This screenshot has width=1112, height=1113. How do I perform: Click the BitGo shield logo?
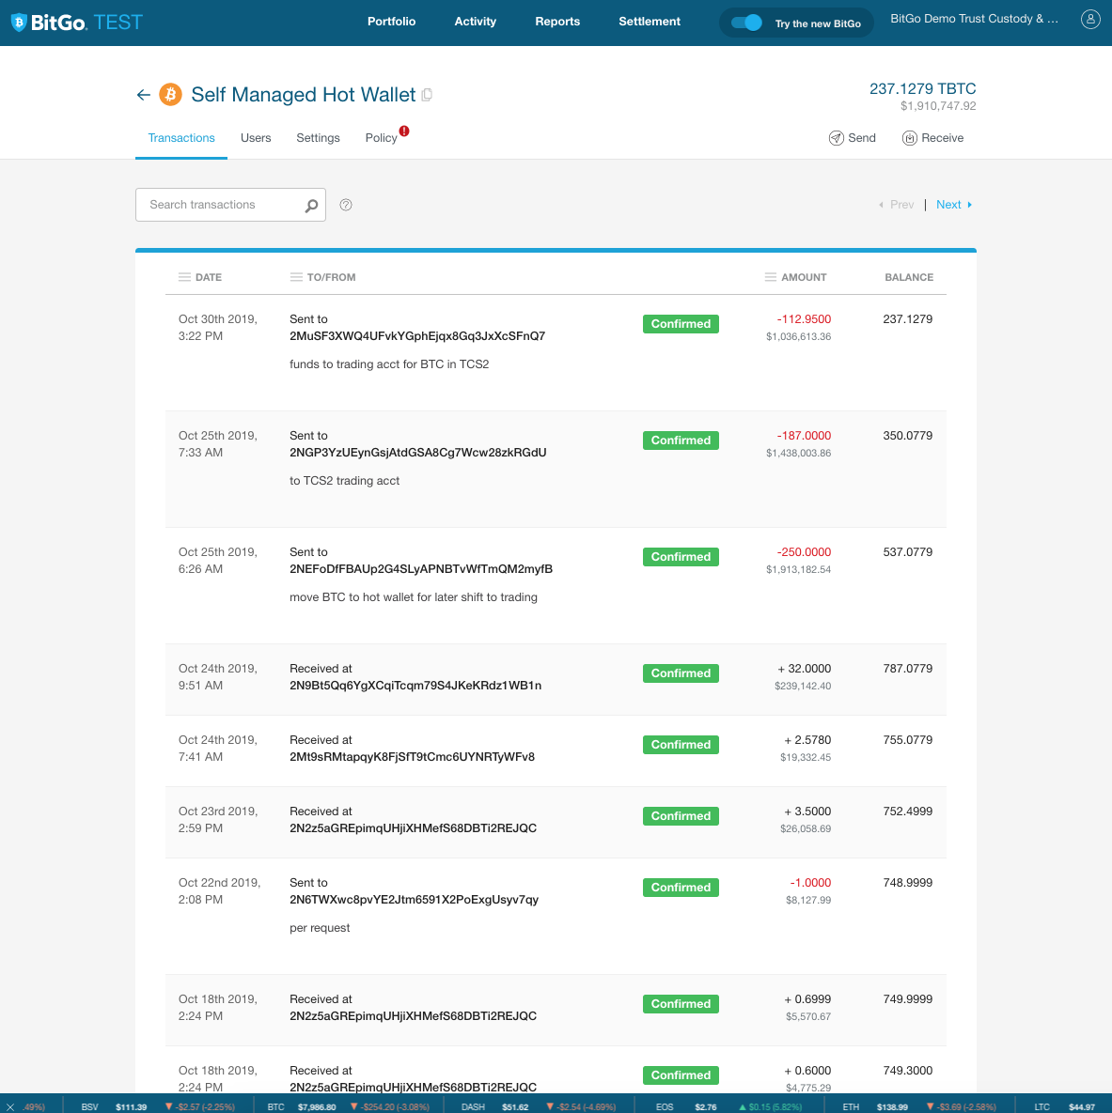pos(19,23)
